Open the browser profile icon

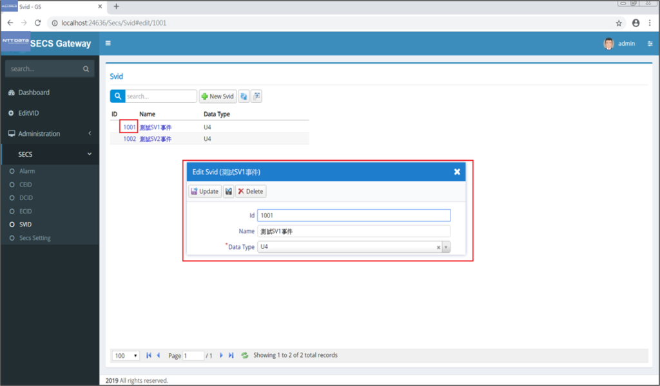coord(636,23)
